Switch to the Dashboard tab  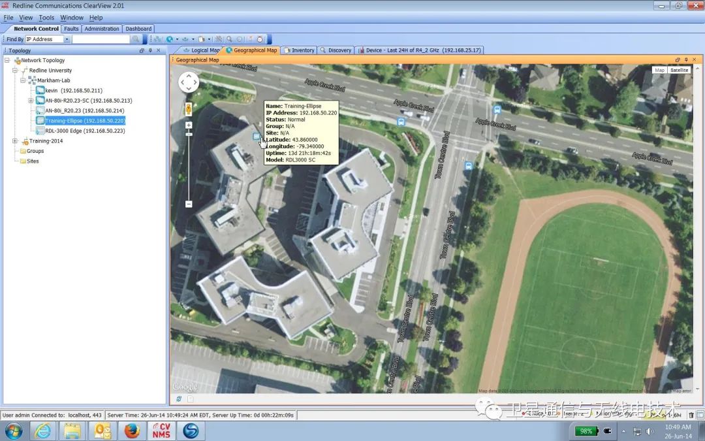[x=138, y=28]
